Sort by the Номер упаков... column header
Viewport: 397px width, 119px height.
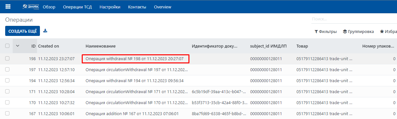(x=378, y=46)
